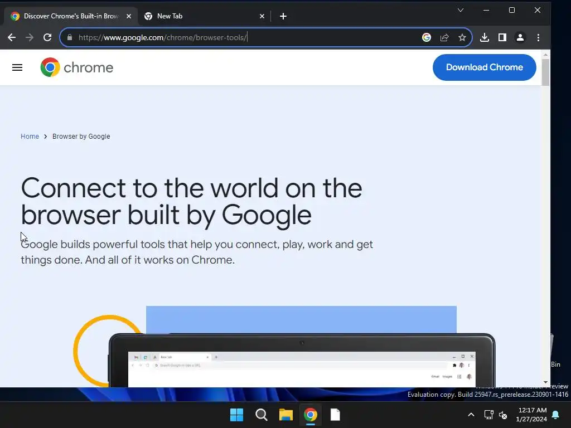Click the browser forward arrow
571x428 pixels.
[x=30, y=37]
